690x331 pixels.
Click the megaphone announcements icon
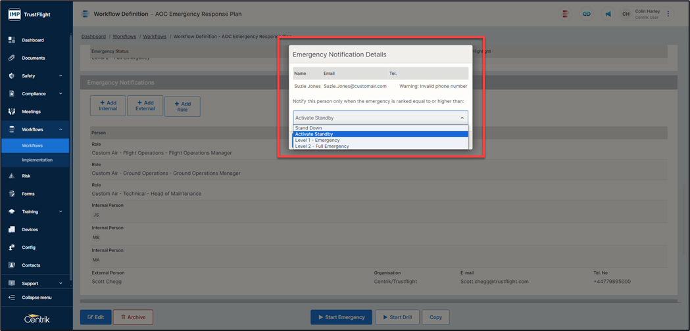pos(608,14)
